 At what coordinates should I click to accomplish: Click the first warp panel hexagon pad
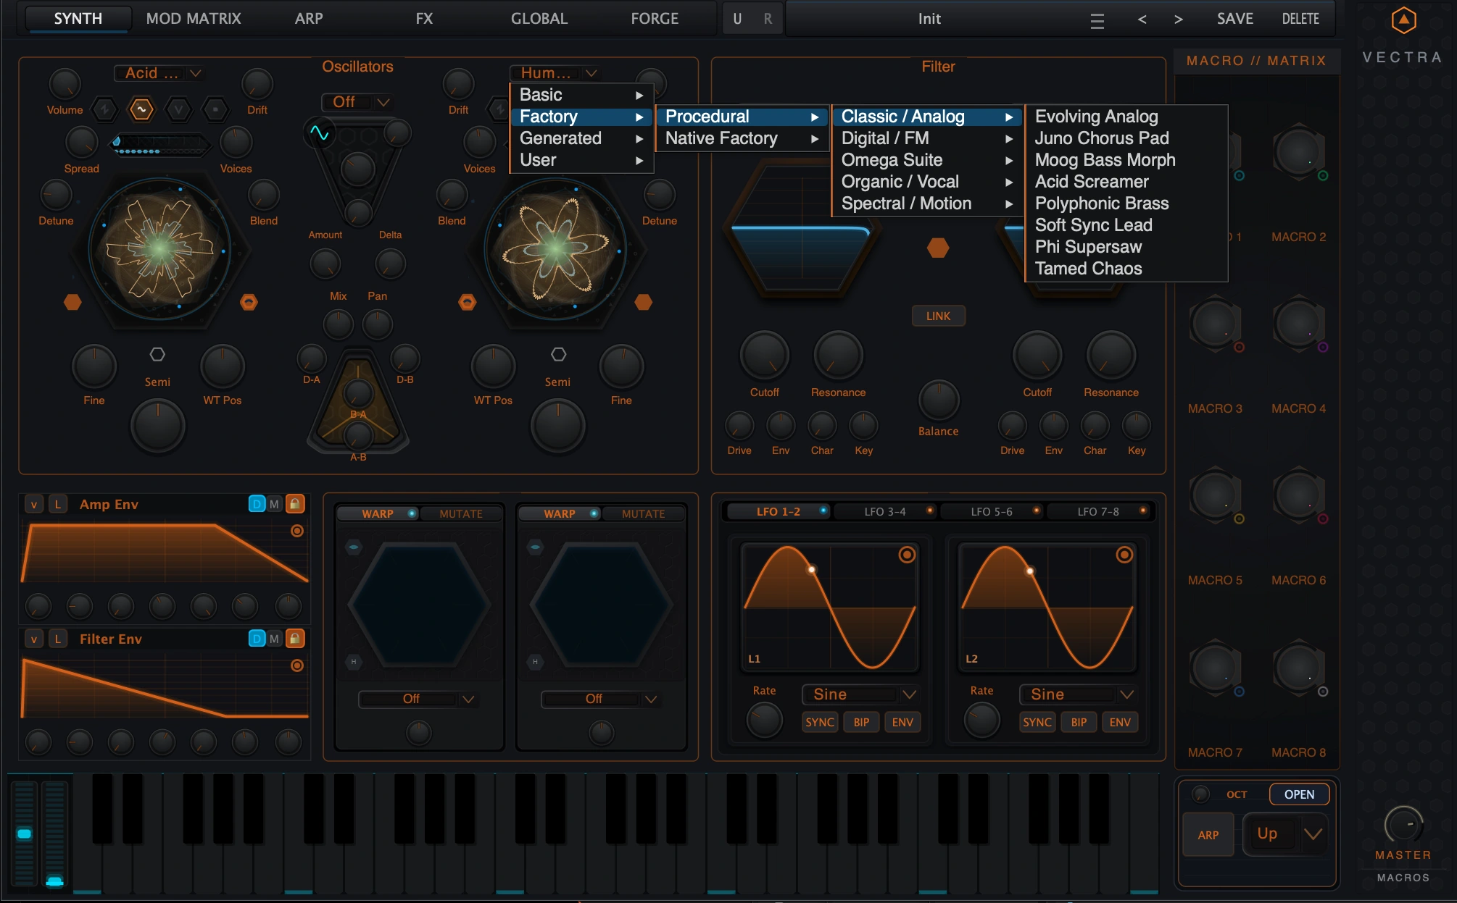pos(419,605)
